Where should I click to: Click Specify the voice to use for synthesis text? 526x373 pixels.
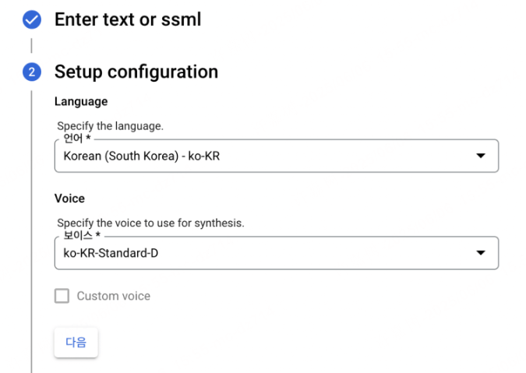point(150,223)
